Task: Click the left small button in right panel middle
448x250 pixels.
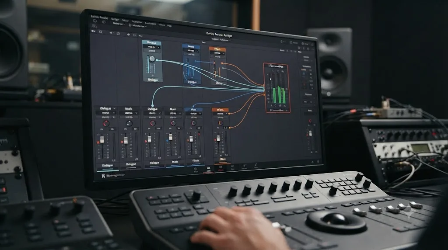Action: [305, 101]
